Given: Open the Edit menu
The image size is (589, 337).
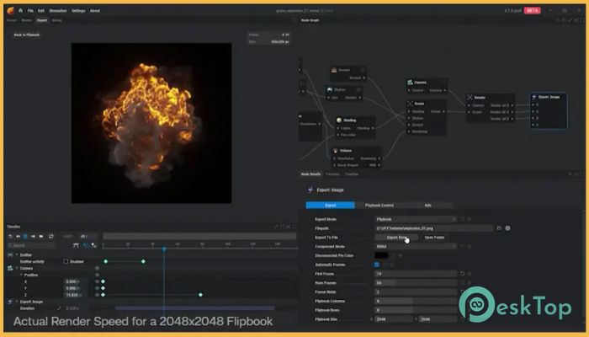Looking at the screenshot, I should point(41,10).
